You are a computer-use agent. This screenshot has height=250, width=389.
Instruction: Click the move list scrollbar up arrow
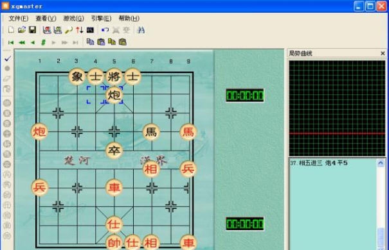381,163
